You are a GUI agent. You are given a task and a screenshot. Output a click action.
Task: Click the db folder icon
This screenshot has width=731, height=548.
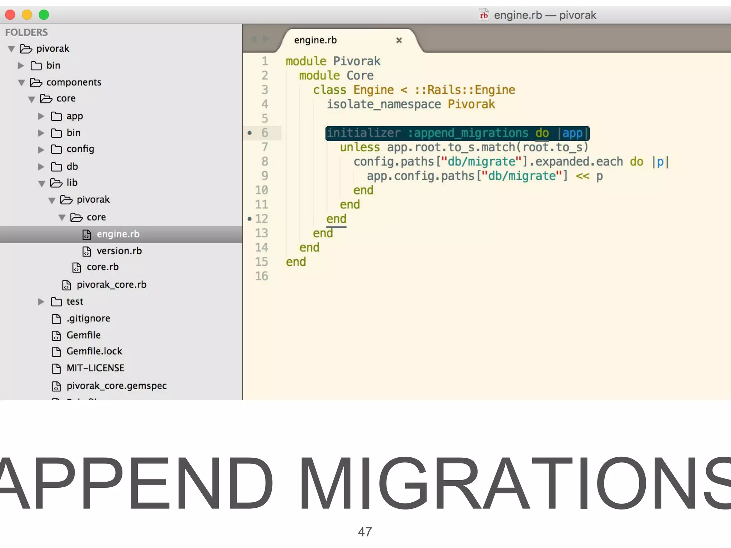pyautogui.click(x=56, y=167)
